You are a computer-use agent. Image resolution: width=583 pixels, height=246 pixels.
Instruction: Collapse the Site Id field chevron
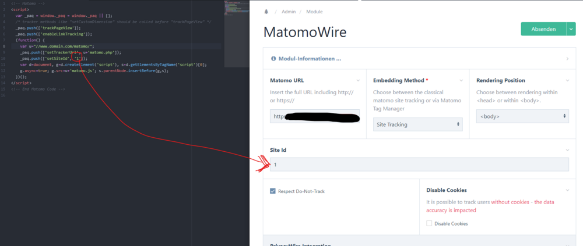tap(566, 150)
